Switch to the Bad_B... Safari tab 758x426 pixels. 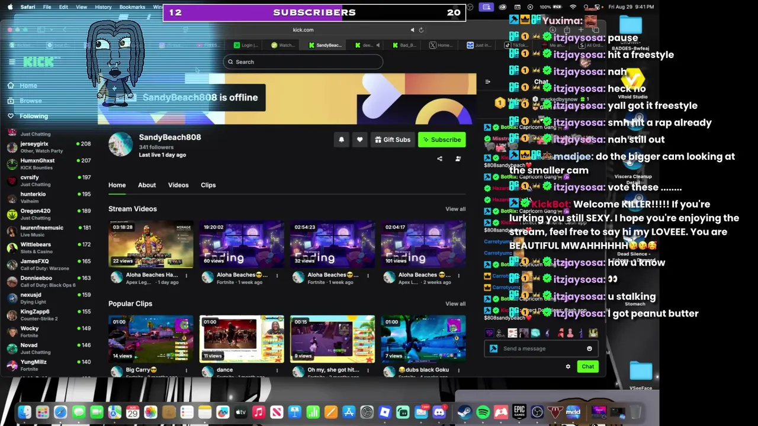pyautogui.click(x=403, y=45)
